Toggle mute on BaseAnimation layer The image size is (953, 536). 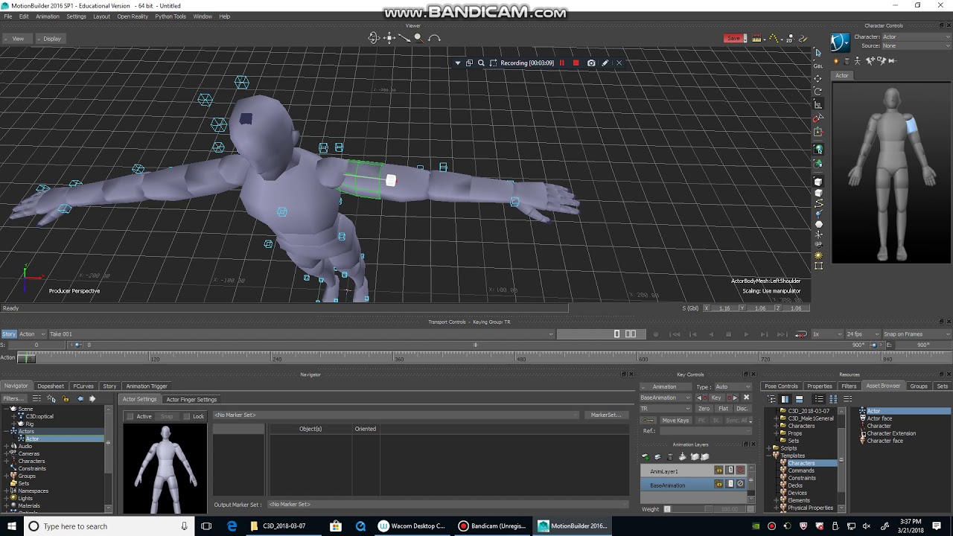point(740,484)
